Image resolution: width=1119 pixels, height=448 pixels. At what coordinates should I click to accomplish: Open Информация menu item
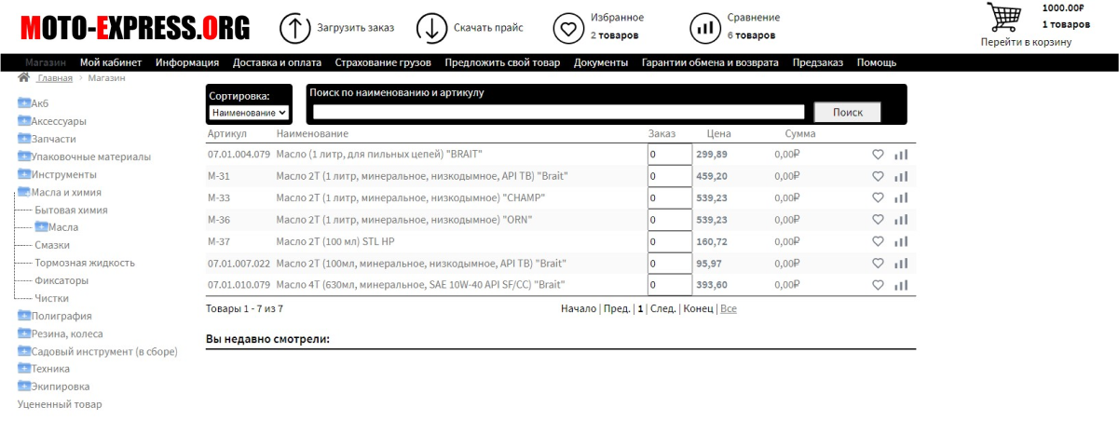coord(187,62)
